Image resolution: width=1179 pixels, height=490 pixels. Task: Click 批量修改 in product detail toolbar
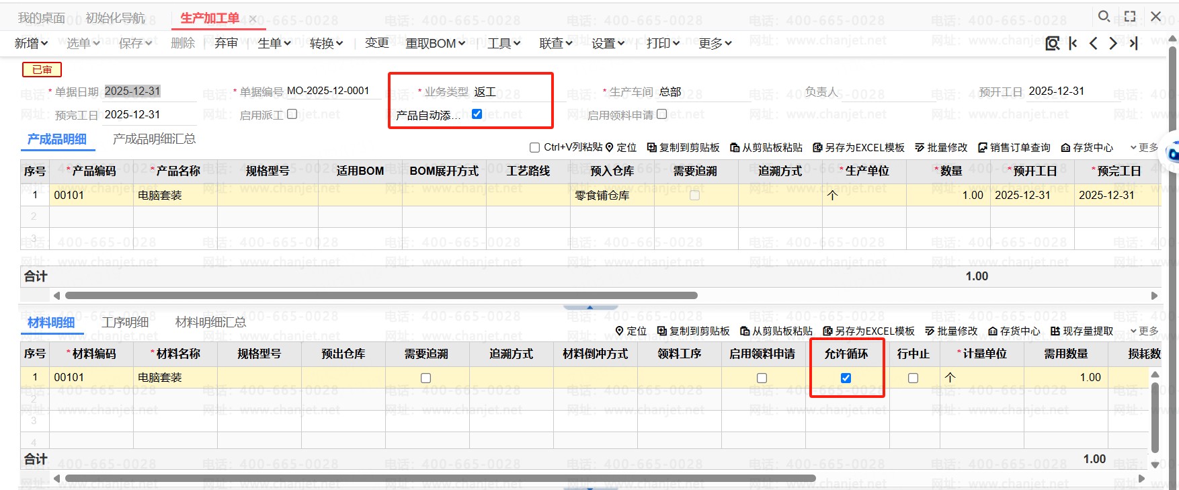click(x=941, y=147)
